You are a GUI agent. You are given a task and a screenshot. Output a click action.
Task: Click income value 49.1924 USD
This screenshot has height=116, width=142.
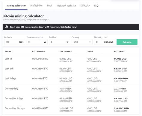pos(66,98)
